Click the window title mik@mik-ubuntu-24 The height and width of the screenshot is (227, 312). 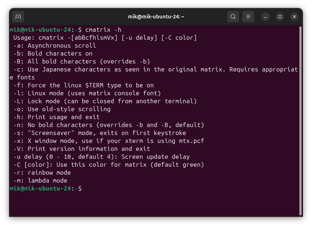point(156,17)
